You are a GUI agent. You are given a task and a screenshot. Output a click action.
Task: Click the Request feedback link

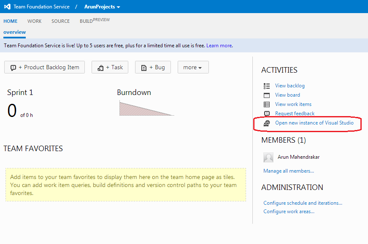click(295, 114)
